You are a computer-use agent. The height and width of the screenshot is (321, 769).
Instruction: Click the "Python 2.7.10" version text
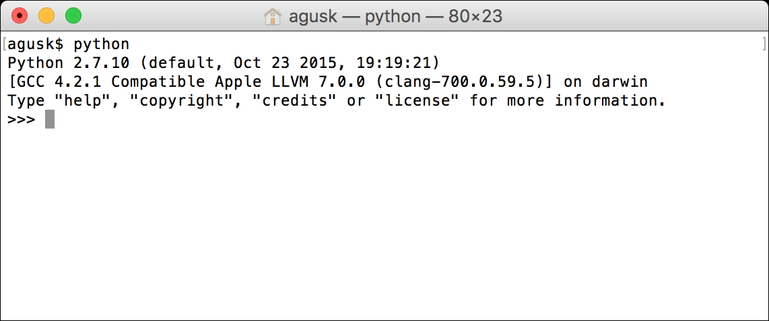[x=69, y=63]
